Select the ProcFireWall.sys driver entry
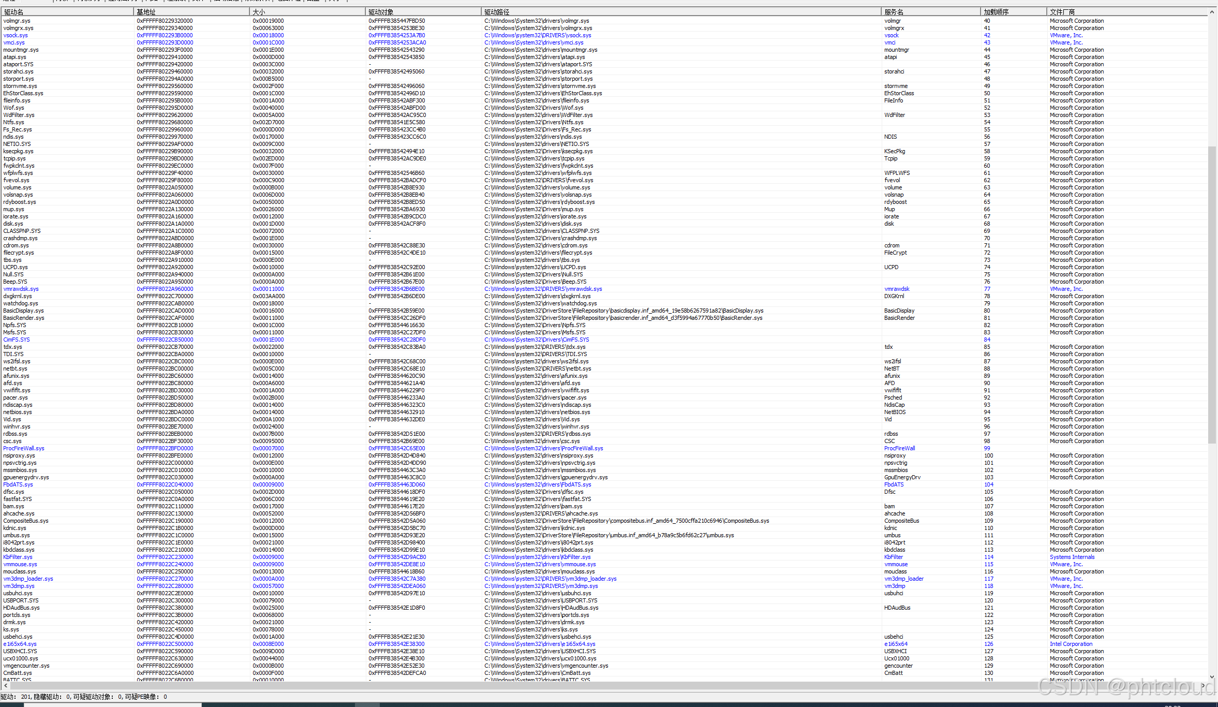The width and height of the screenshot is (1218, 707). pos(24,449)
